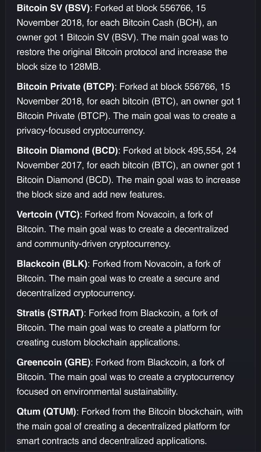Click the Blackcoin (BLK) heading

click(52, 264)
